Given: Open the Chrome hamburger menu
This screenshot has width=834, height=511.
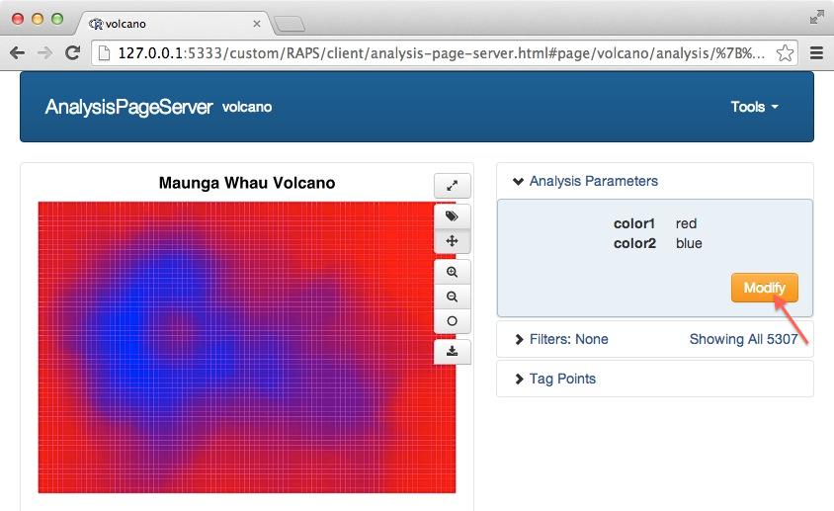Looking at the screenshot, I should tap(816, 52).
